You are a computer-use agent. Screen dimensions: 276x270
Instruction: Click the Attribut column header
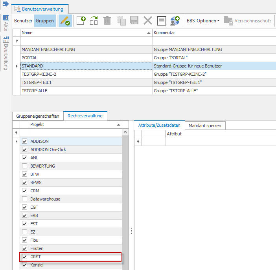point(221,134)
